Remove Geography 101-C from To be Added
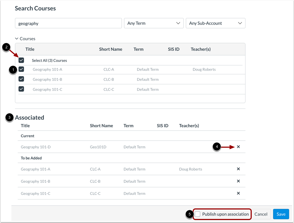294x223 pixels. 238,193
